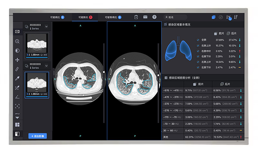
Task: Expand the second series dropdown chevron
Action: tap(46, 66)
